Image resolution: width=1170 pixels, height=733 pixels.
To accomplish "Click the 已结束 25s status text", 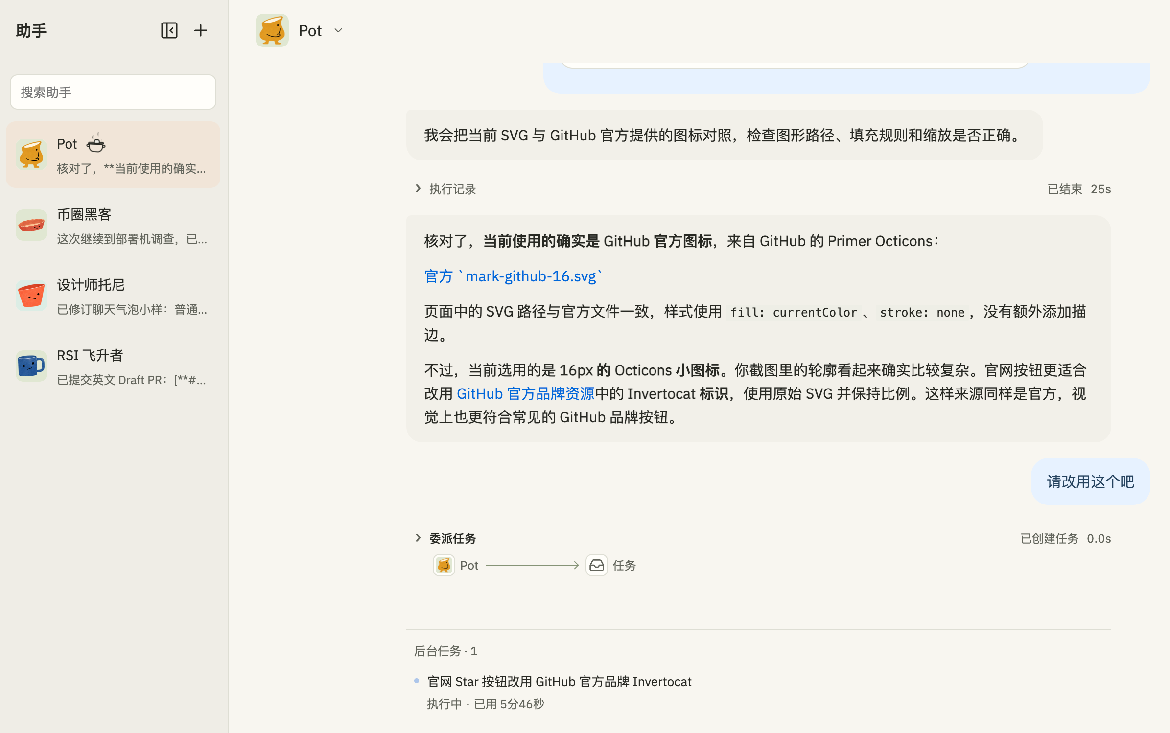I will (1079, 189).
